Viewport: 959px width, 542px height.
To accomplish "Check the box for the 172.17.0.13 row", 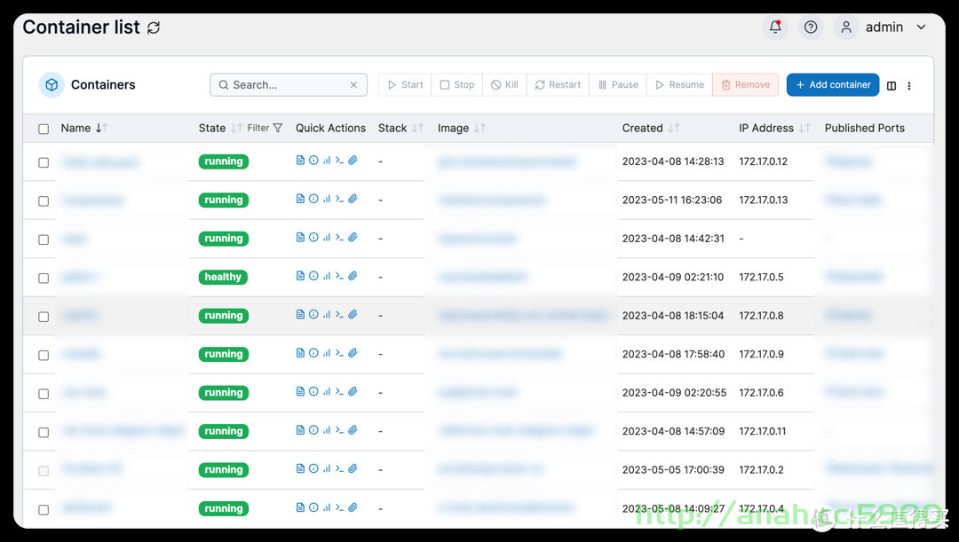I will click(x=44, y=201).
